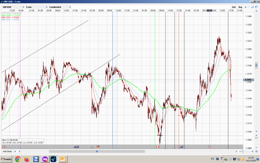Click the EMA (34) legend label
Screen dimensions: 260x163
(x=10, y=17)
